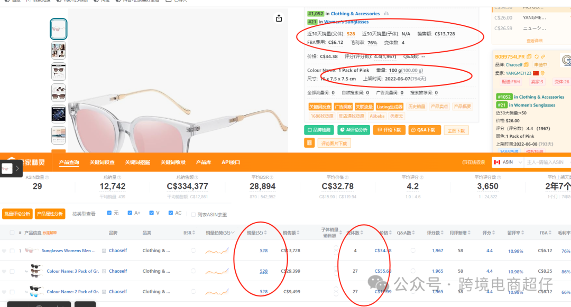Click the 评论下载 button
Screen dimensions: 571x307
pyautogui.click(x=389, y=130)
